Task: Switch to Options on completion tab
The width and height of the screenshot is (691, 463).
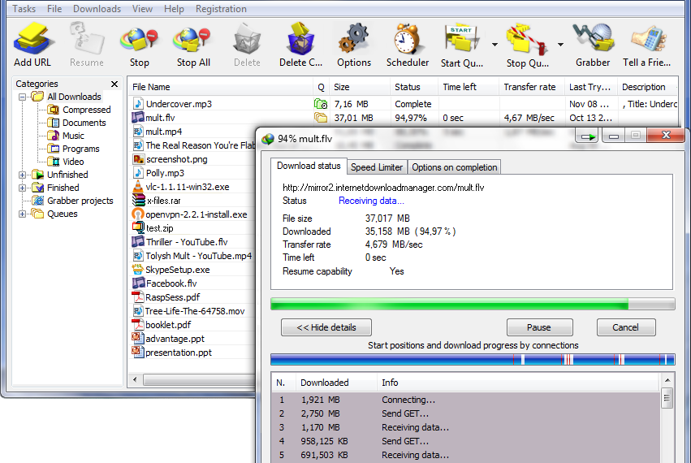Action: [x=454, y=167]
